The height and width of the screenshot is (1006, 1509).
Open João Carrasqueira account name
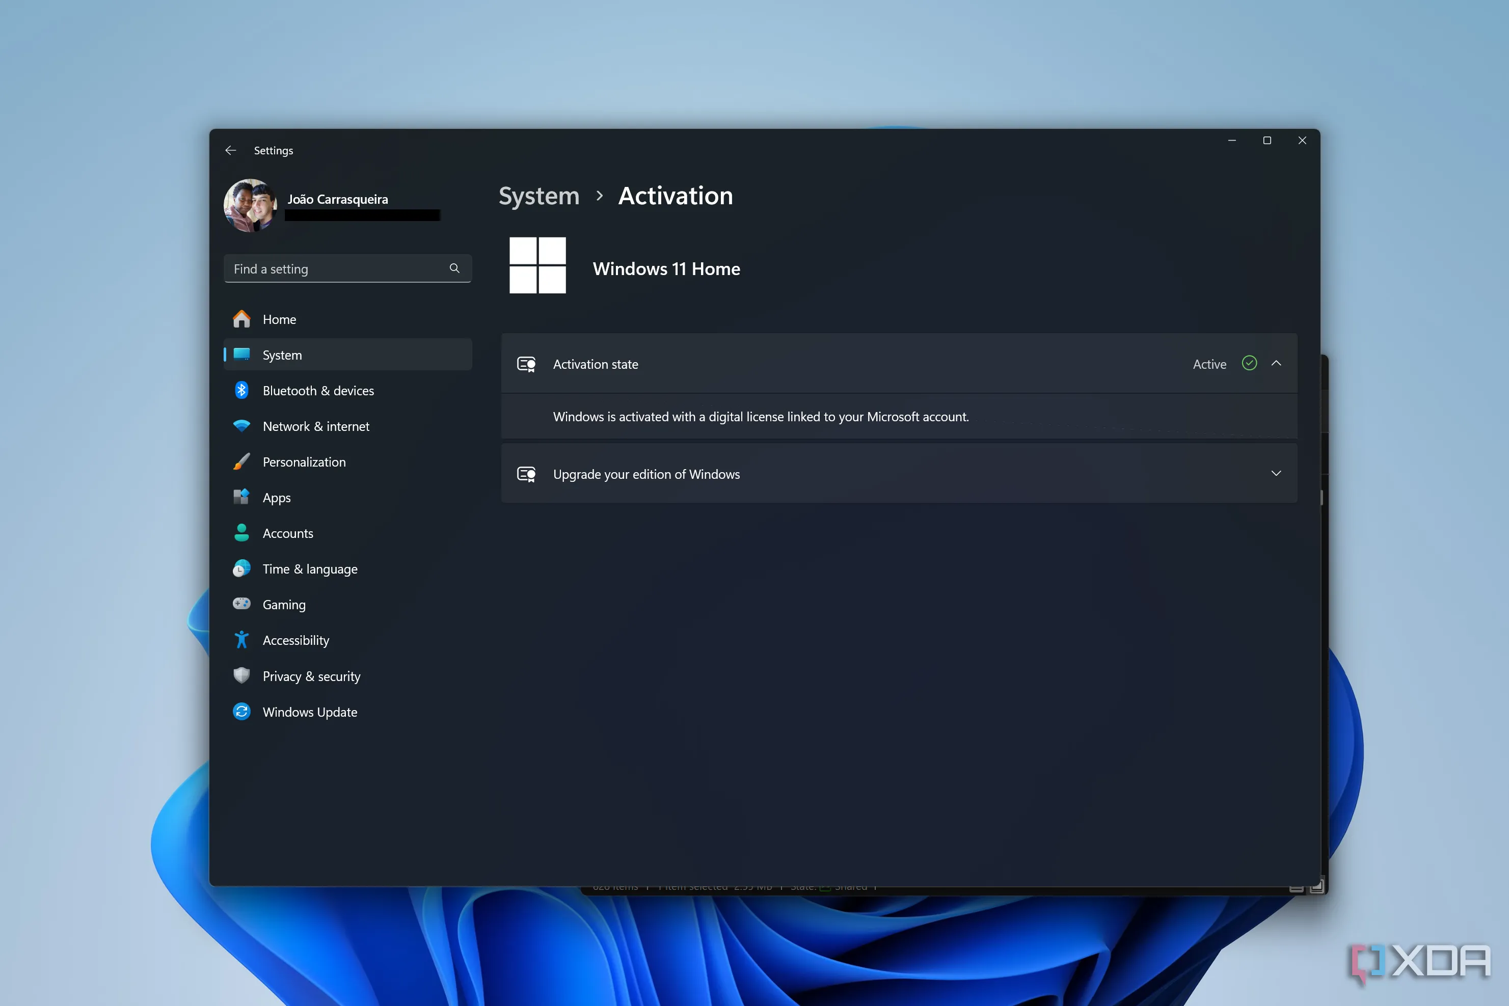337,200
